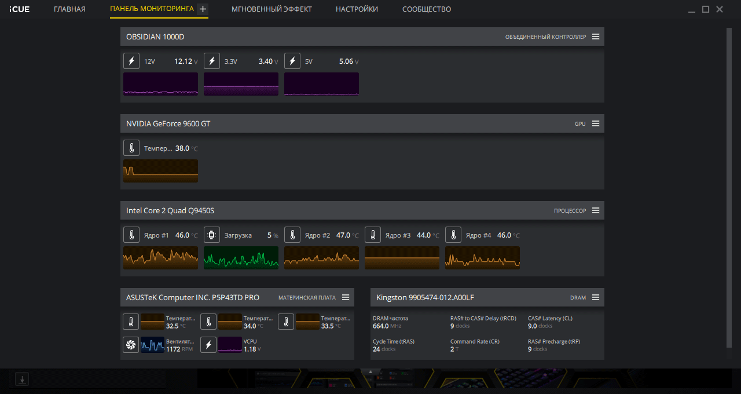Open the Kingston DRAM panel hamburger menu
Viewport: 741px width, 394px height.
(596, 297)
